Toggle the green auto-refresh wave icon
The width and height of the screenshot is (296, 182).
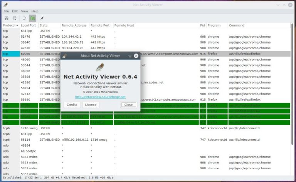pyautogui.click(x=32, y=18)
